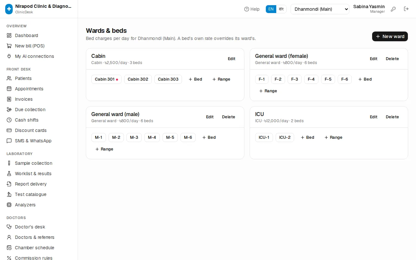
Task: Click Nirapod Clinic logo icon
Action: click(9, 9)
